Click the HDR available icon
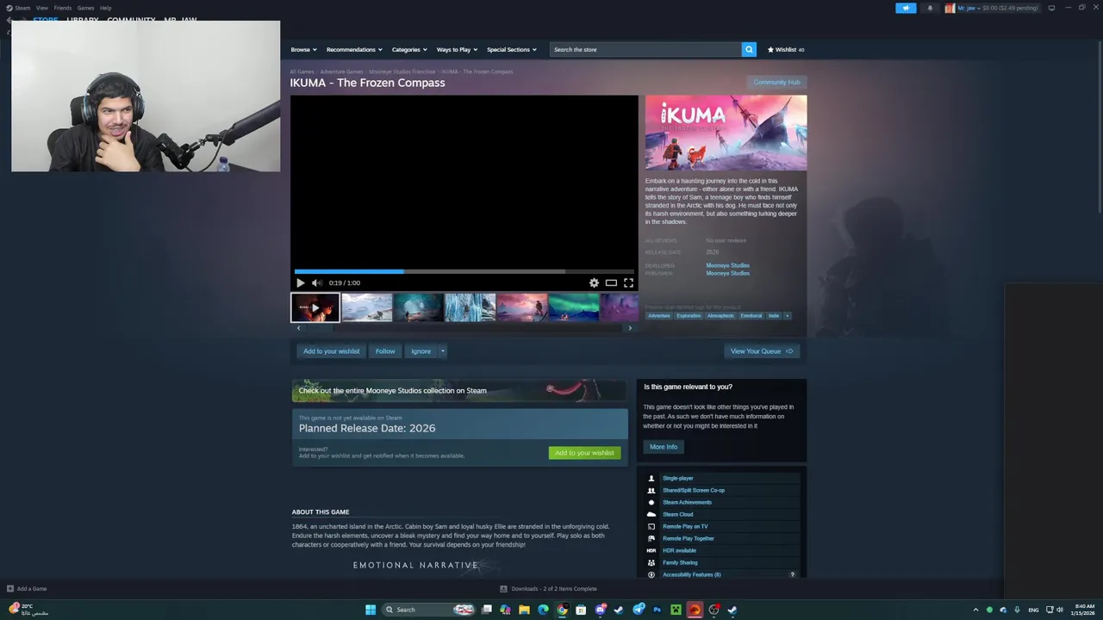Viewport: 1103px width, 620px height. (x=651, y=550)
